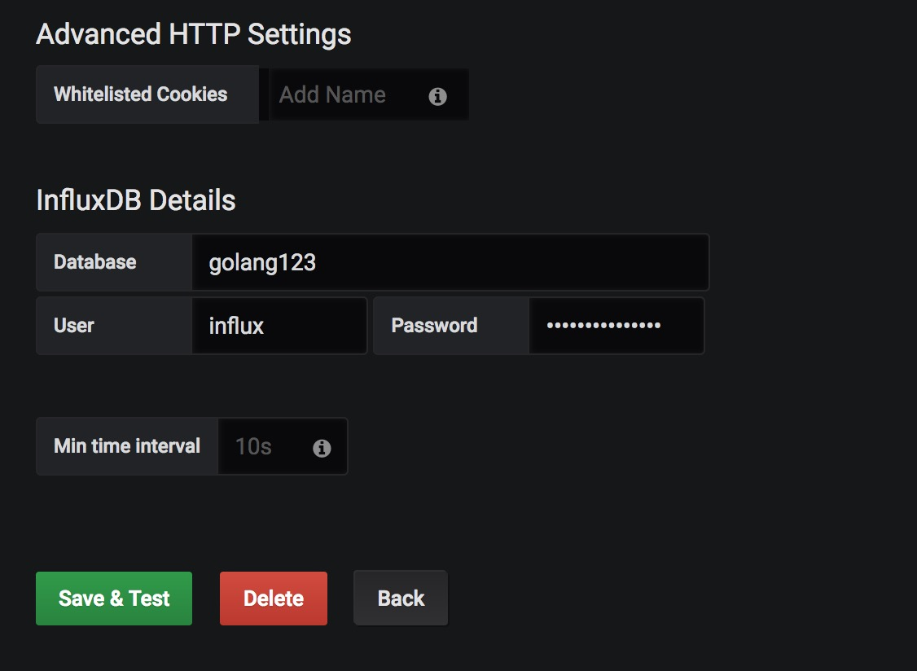Go back using the Back button

coord(401,599)
